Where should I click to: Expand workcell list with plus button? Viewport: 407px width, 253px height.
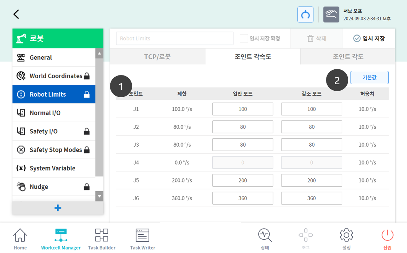click(x=58, y=208)
